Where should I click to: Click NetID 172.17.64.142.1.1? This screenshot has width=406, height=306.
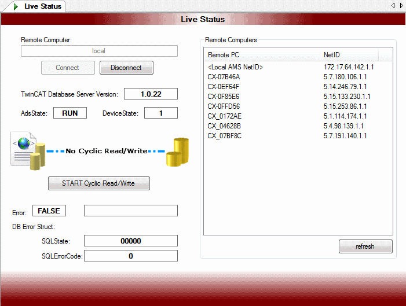(x=349, y=67)
